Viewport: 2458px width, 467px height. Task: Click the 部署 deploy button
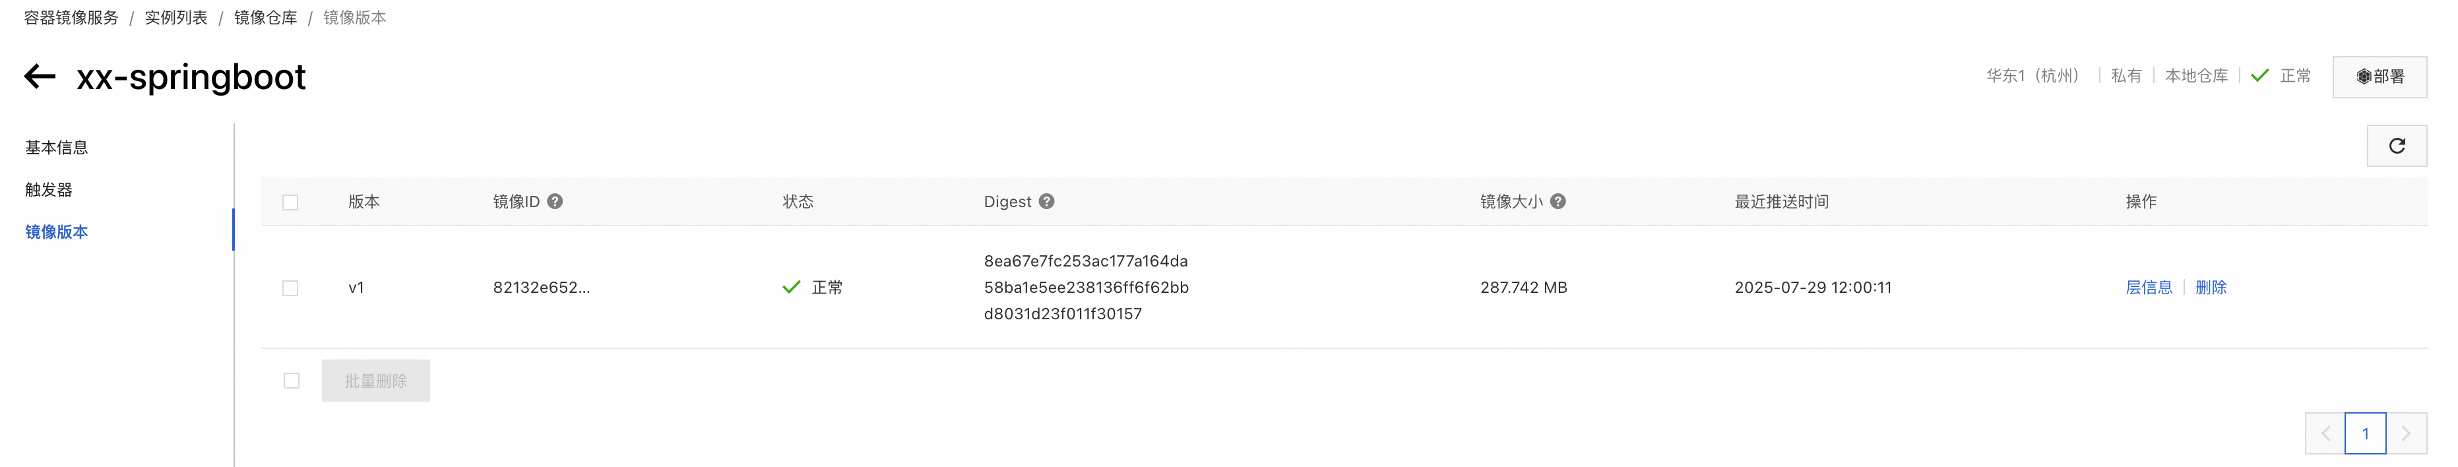tap(2379, 77)
